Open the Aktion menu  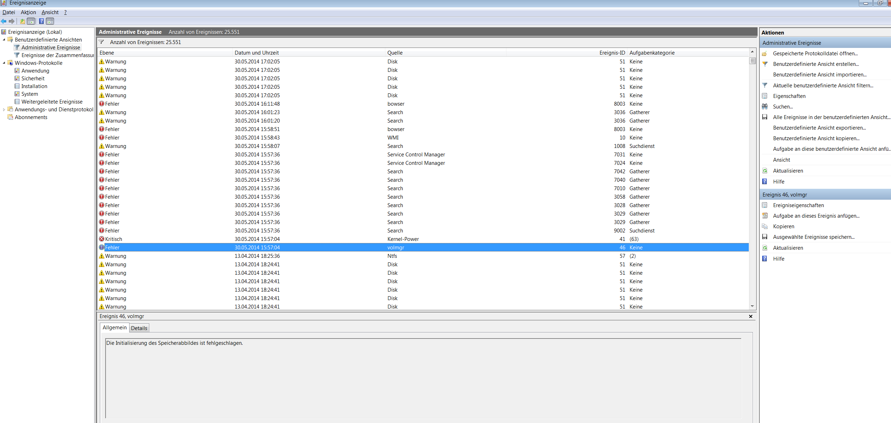pos(28,12)
